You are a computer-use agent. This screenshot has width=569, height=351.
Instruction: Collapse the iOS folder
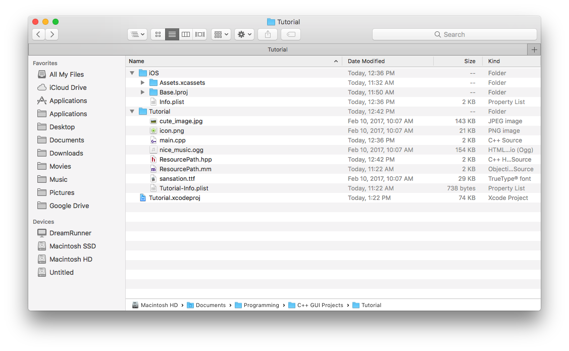coord(132,73)
